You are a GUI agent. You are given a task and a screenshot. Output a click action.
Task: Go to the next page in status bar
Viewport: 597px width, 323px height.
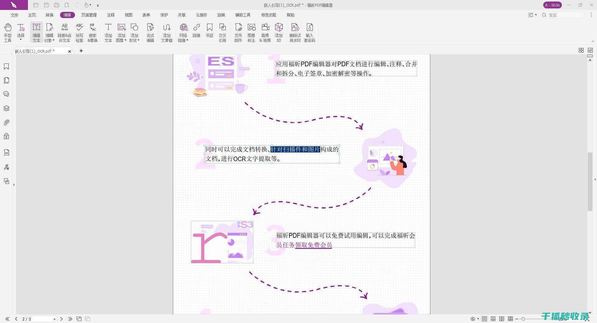click(x=62, y=319)
